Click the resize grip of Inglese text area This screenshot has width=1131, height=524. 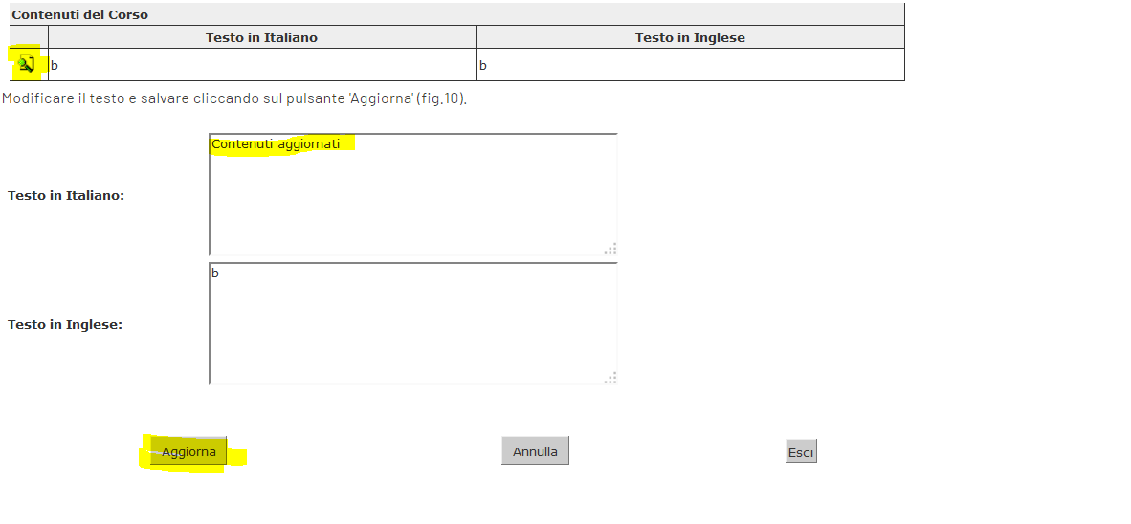(x=610, y=378)
